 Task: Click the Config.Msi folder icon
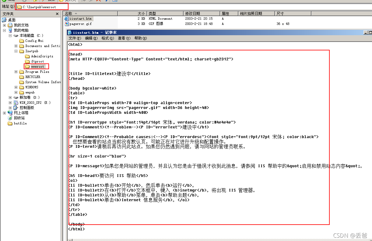coord(22,41)
